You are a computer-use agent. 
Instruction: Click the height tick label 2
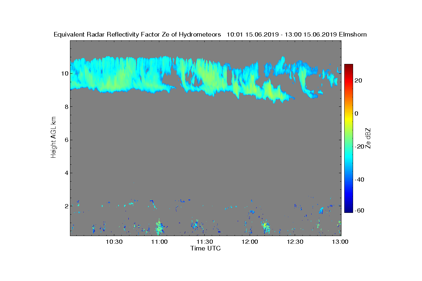(66, 206)
